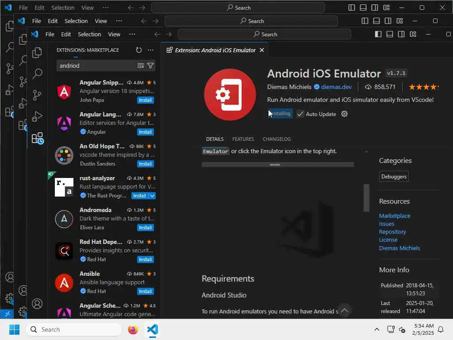Open Extensions view in front window activity bar
453x340 pixels.
[x=37, y=138]
